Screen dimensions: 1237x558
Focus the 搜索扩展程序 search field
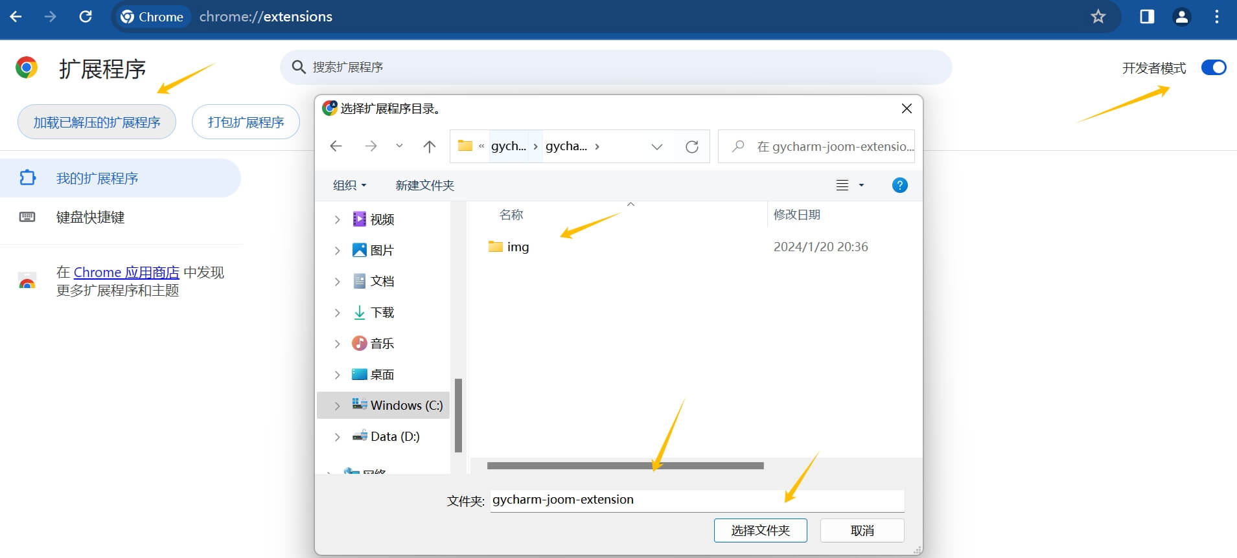(x=616, y=67)
